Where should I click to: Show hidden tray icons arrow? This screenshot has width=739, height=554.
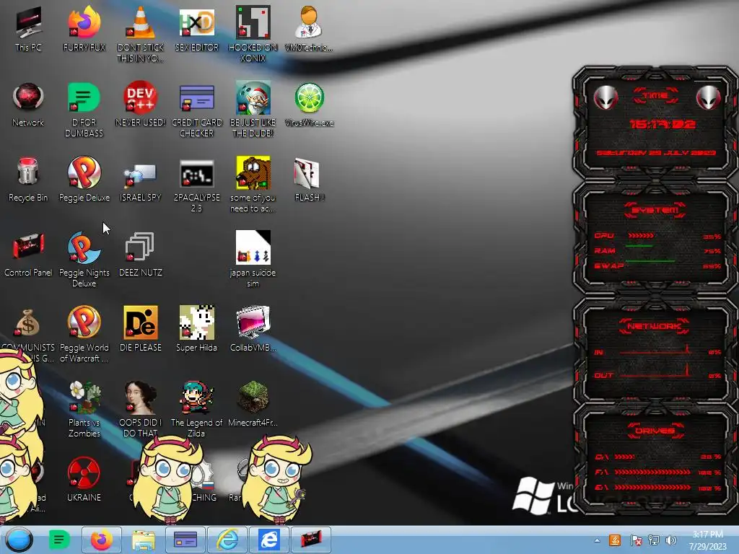597,540
